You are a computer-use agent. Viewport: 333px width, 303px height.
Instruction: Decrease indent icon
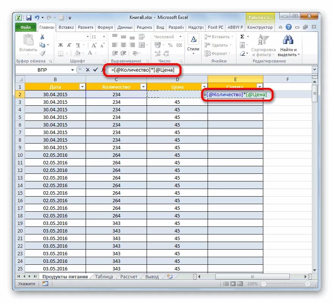(x=115, y=53)
